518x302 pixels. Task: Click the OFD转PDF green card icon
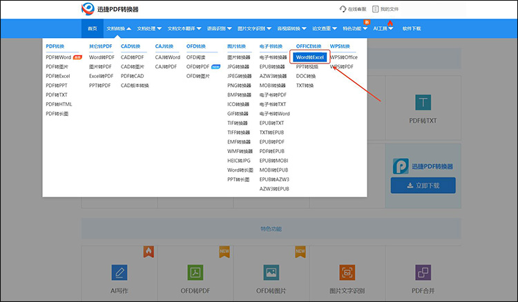tap(195, 272)
